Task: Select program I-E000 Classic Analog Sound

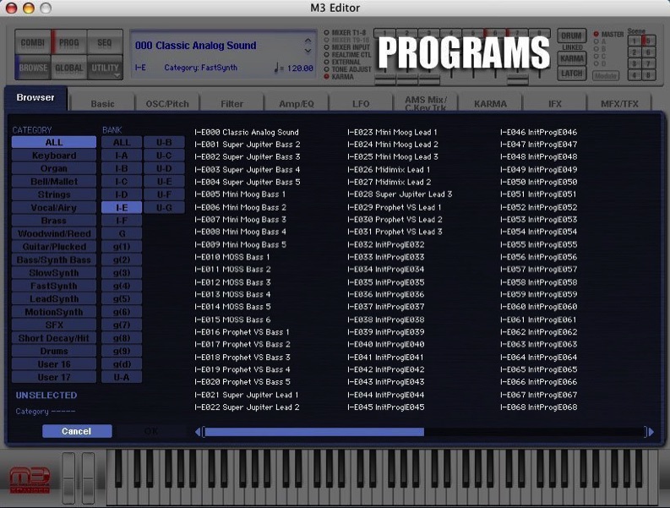Action: (247, 132)
